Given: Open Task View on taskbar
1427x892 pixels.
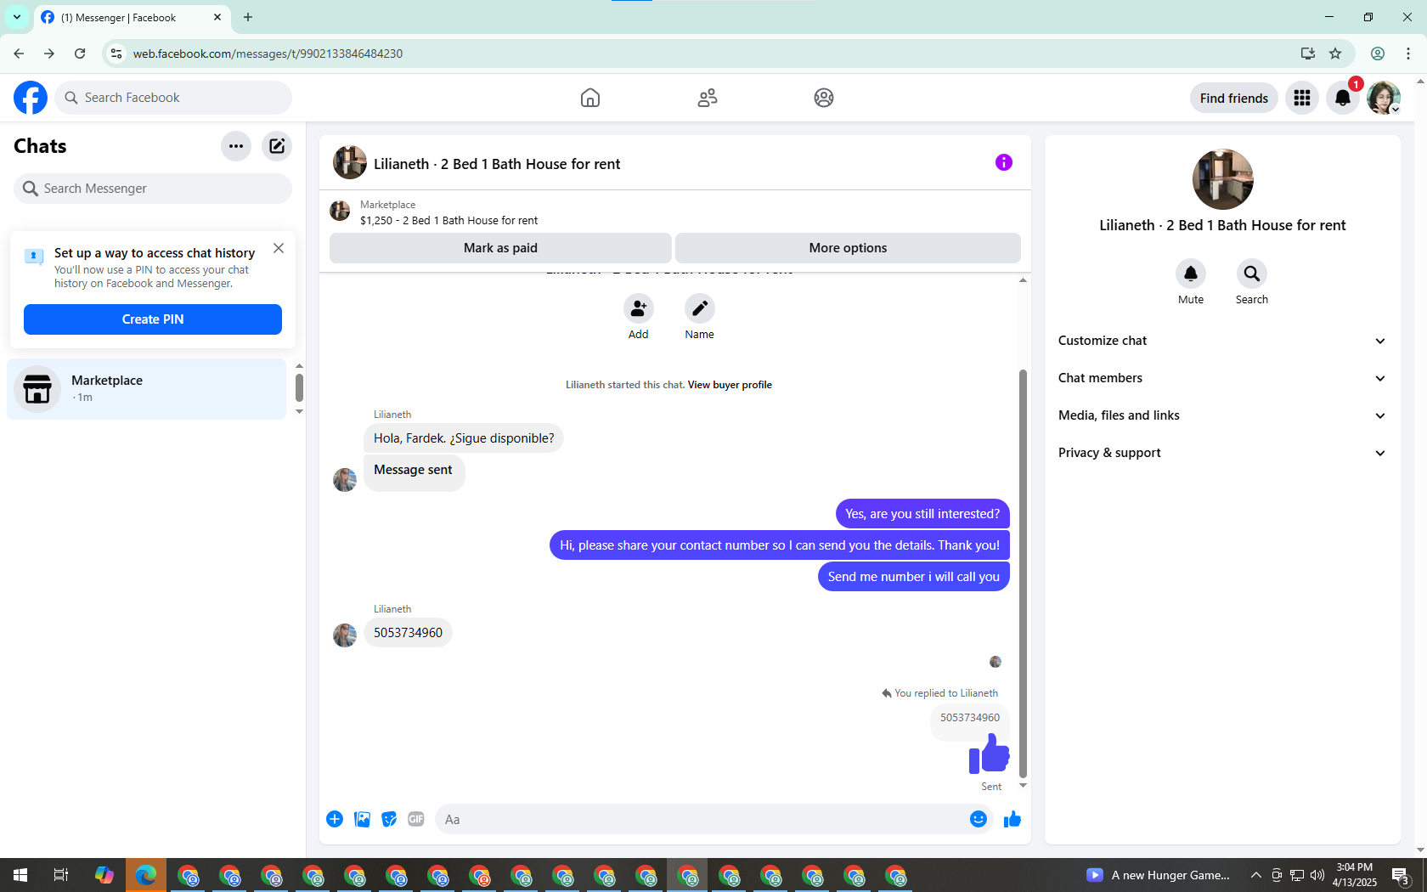Looking at the screenshot, I should [x=61, y=875].
